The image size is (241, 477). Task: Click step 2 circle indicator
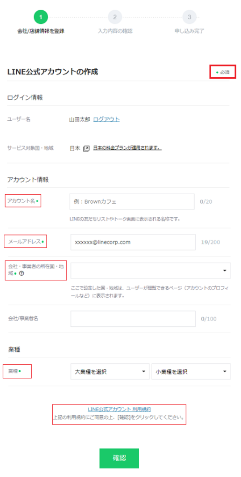pyautogui.click(x=115, y=17)
